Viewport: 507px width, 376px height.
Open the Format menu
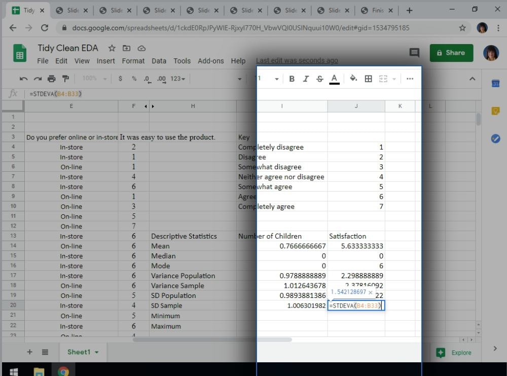pos(133,61)
